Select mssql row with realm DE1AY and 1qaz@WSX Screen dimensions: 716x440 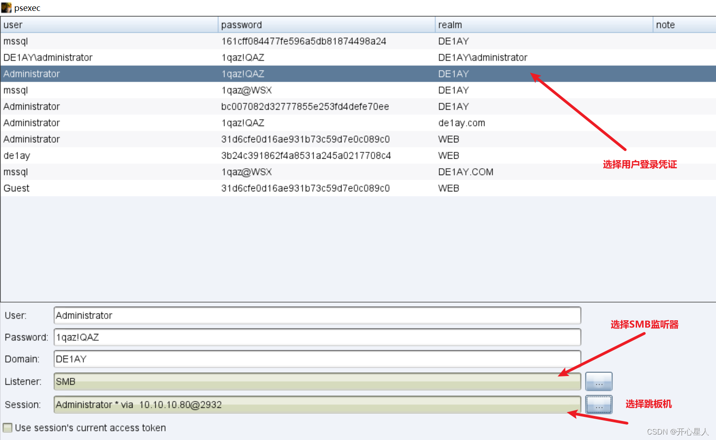coord(358,90)
